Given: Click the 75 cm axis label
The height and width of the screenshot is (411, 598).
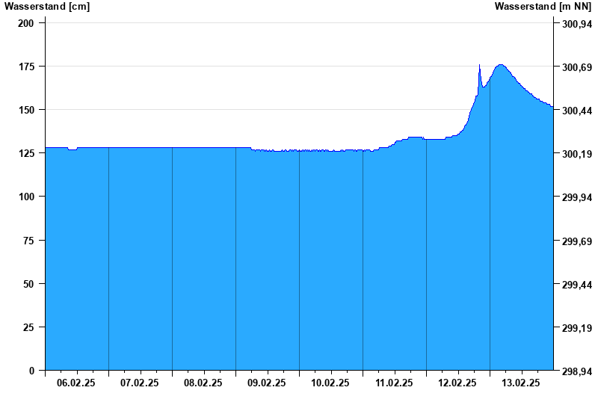Looking at the screenshot, I should [x=28, y=241].
